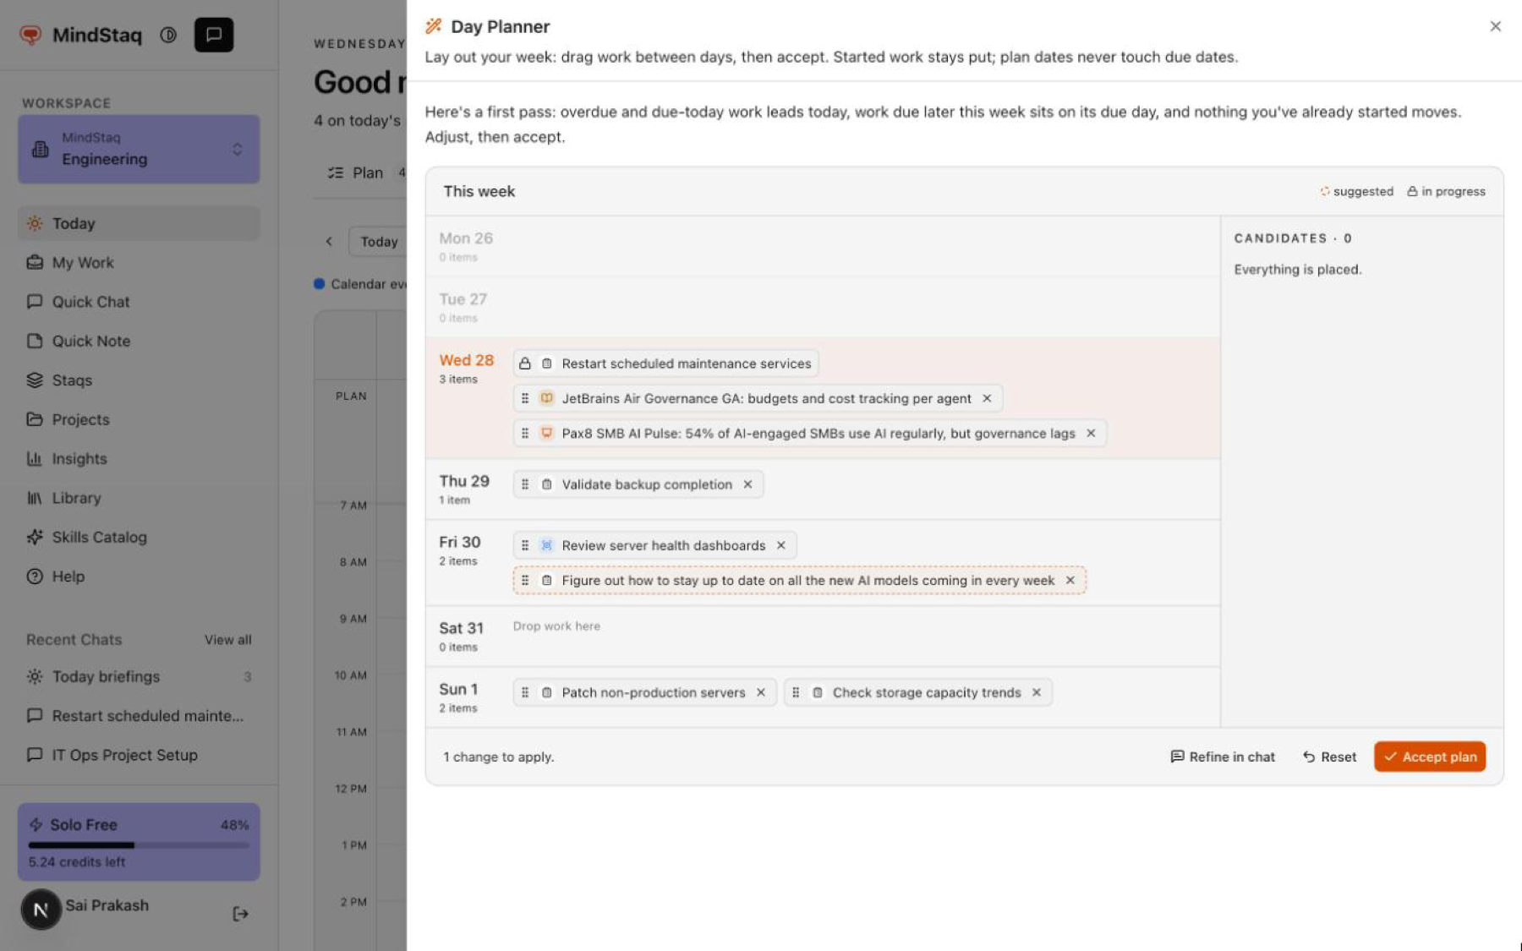Click drag handle of Review server health dashboards
Image resolution: width=1522 pixels, height=951 pixels.
525,545
